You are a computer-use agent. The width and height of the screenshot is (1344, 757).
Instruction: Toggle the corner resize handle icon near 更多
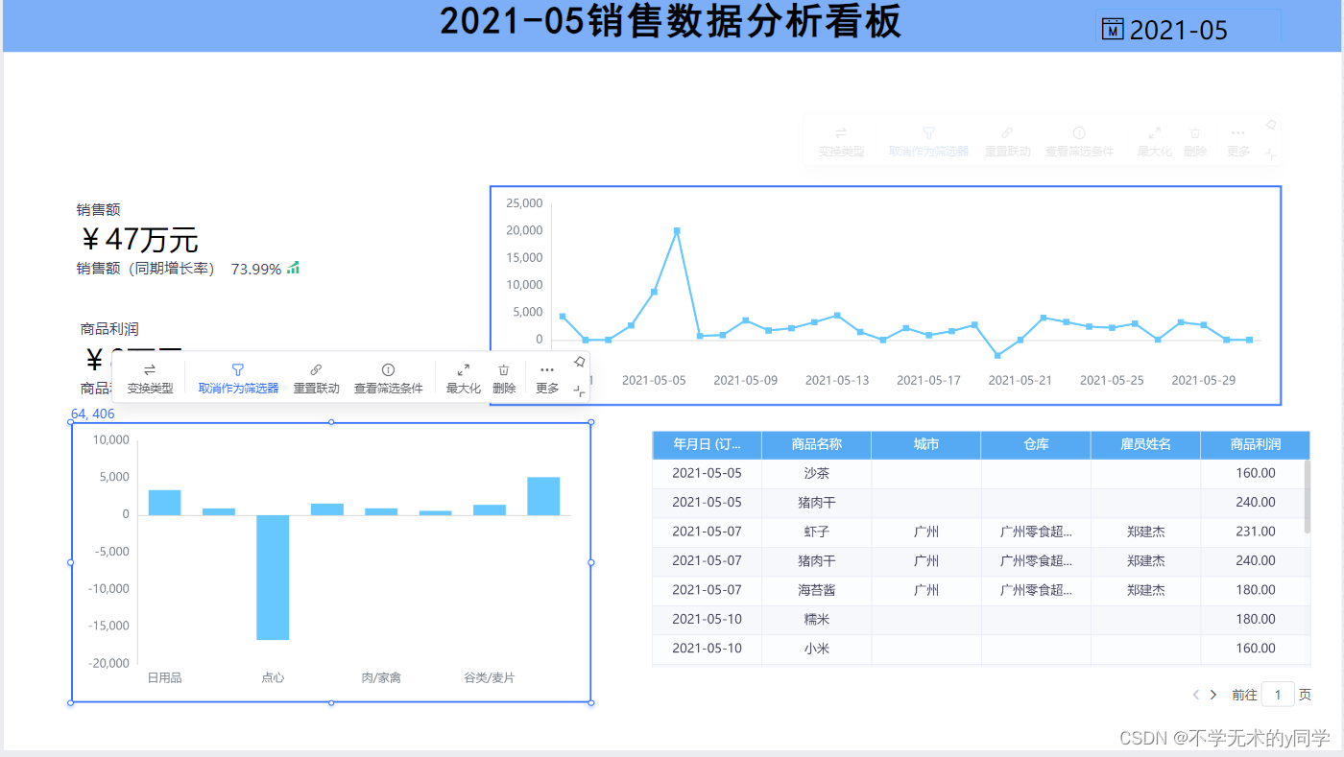pyautogui.click(x=580, y=391)
